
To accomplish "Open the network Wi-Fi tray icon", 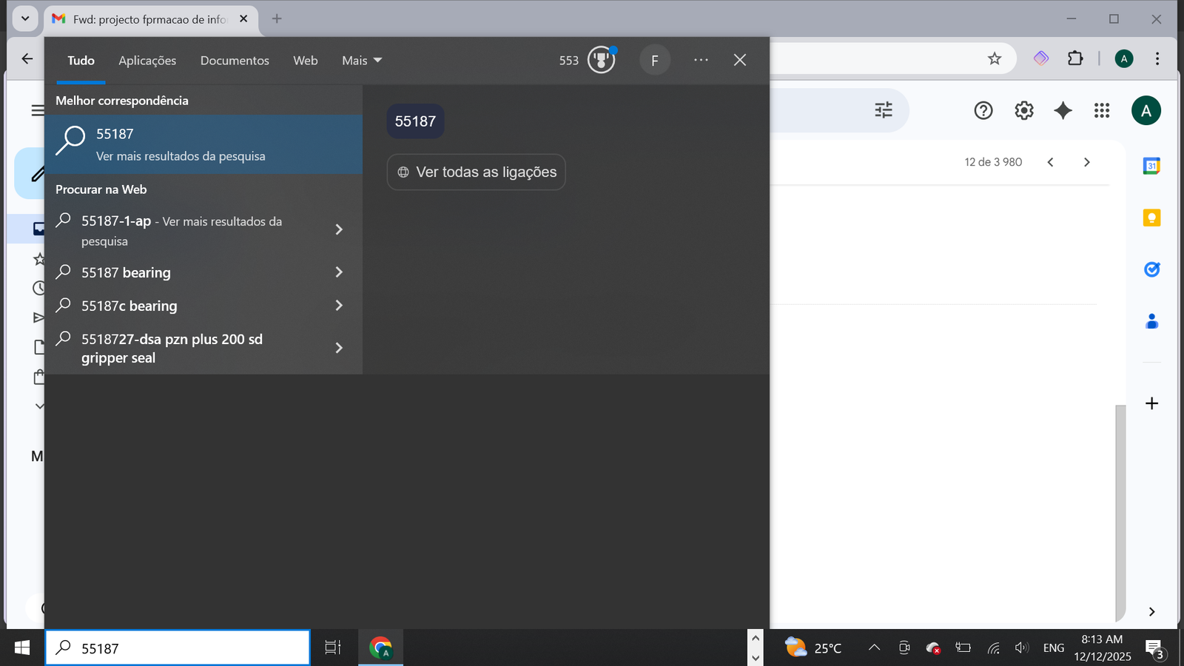I will tap(993, 648).
